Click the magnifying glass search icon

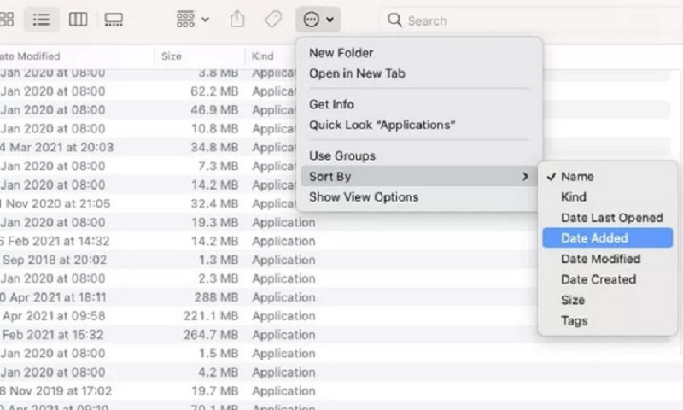click(394, 19)
